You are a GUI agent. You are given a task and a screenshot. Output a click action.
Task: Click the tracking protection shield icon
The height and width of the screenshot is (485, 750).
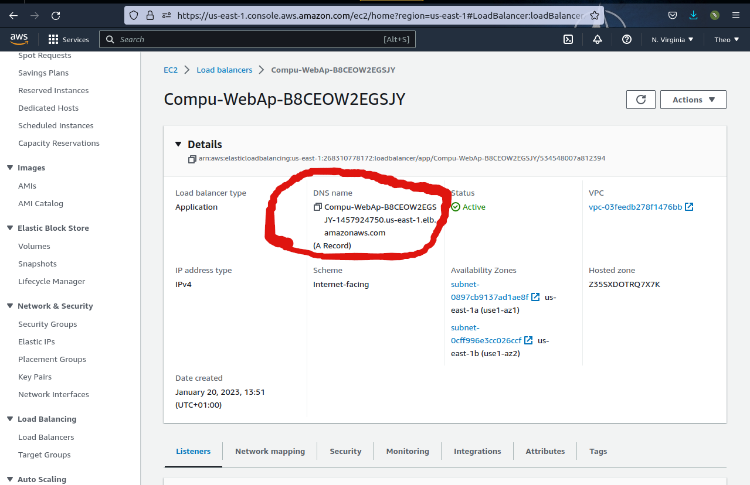pos(134,15)
